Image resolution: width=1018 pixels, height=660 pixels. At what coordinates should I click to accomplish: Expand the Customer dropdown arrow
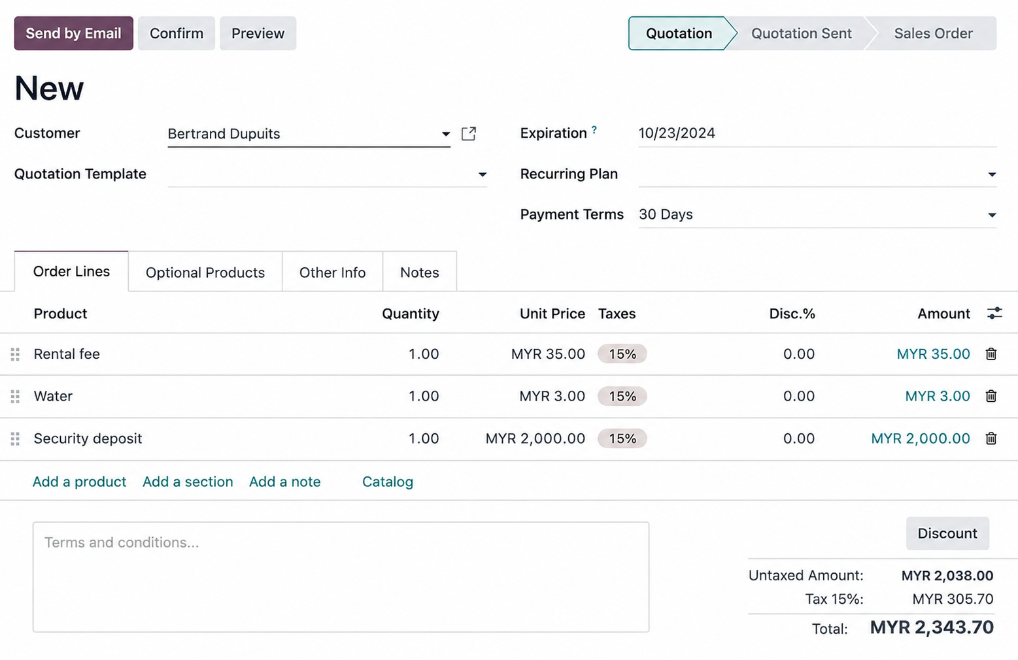tap(445, 134)
